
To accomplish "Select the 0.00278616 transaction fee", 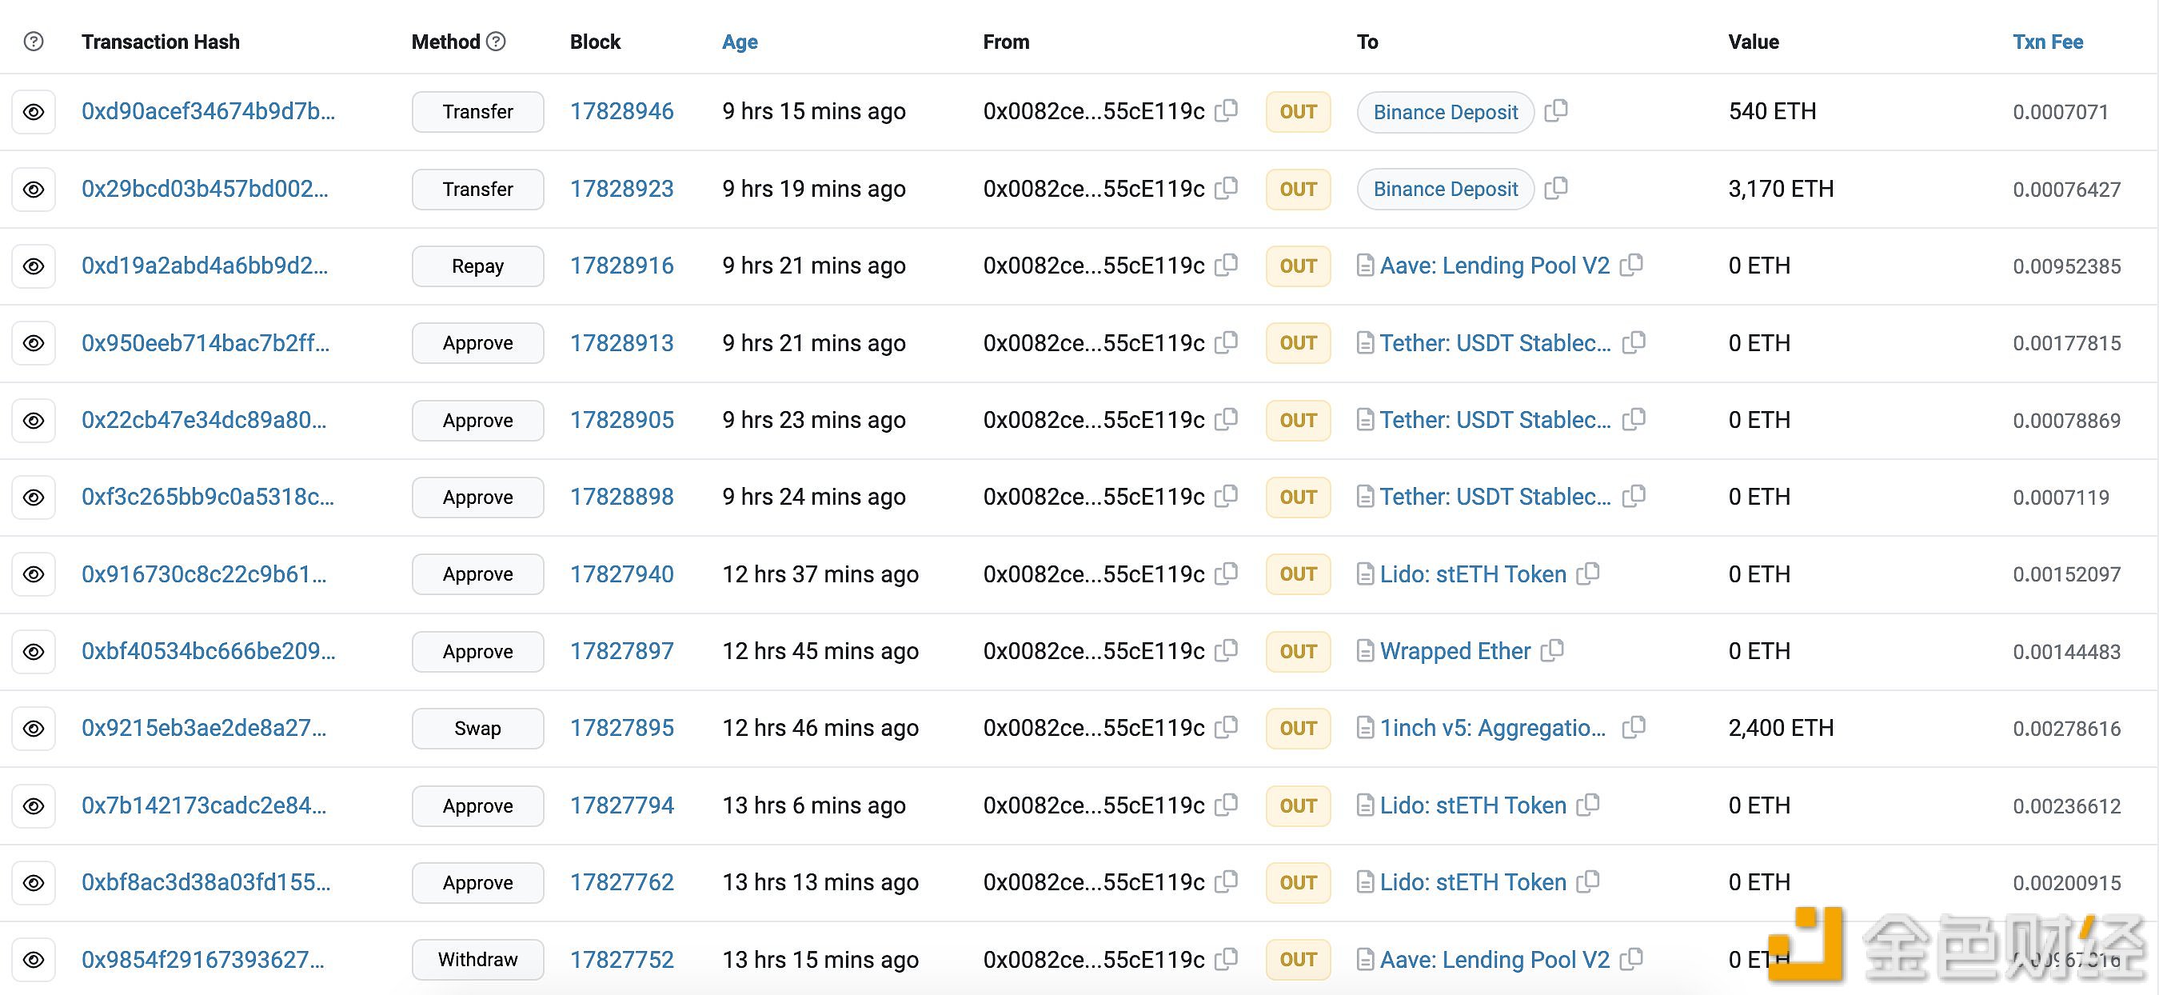I will 2067,729.
